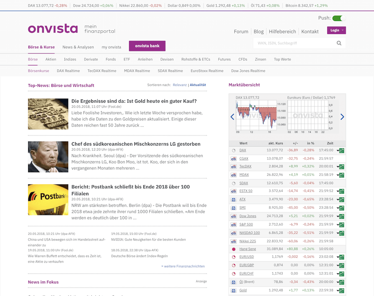Open the Postbank article thumbnail
Screen dimensions: 374x296
pyautogui.click(x=48, y=200)
